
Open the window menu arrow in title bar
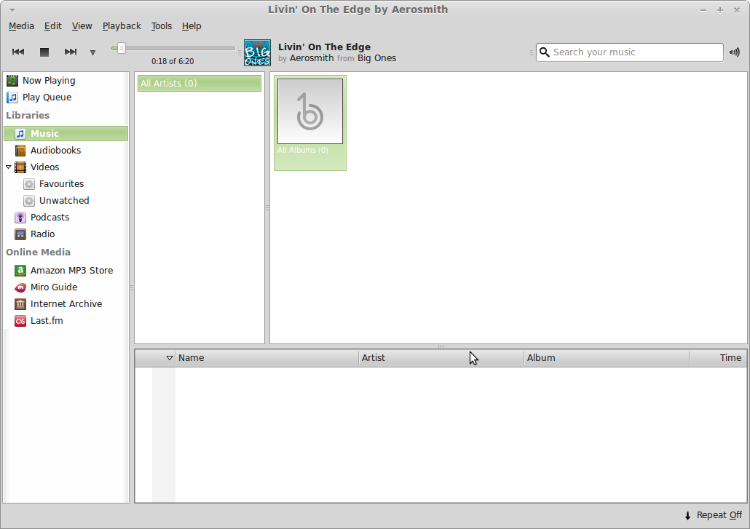point(12,10)
